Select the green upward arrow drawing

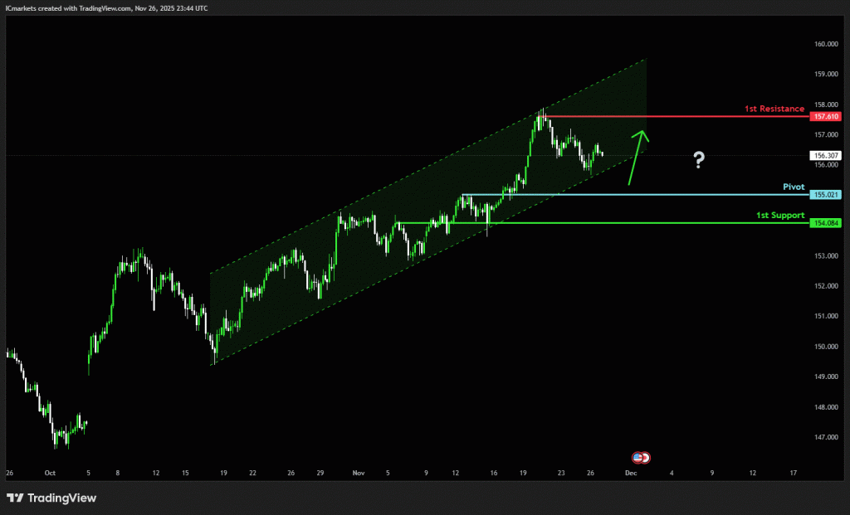[637, 158]
